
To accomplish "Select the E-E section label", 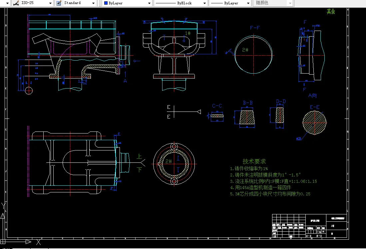I will 315,107.
